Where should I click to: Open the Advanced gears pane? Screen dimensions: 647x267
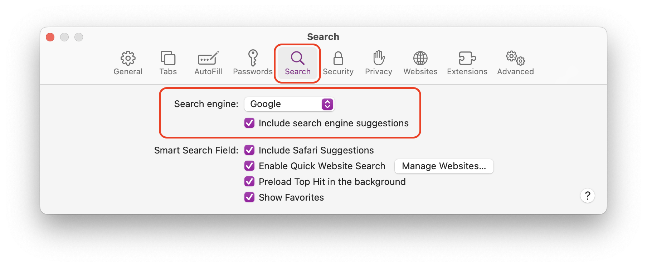[515, 63]
